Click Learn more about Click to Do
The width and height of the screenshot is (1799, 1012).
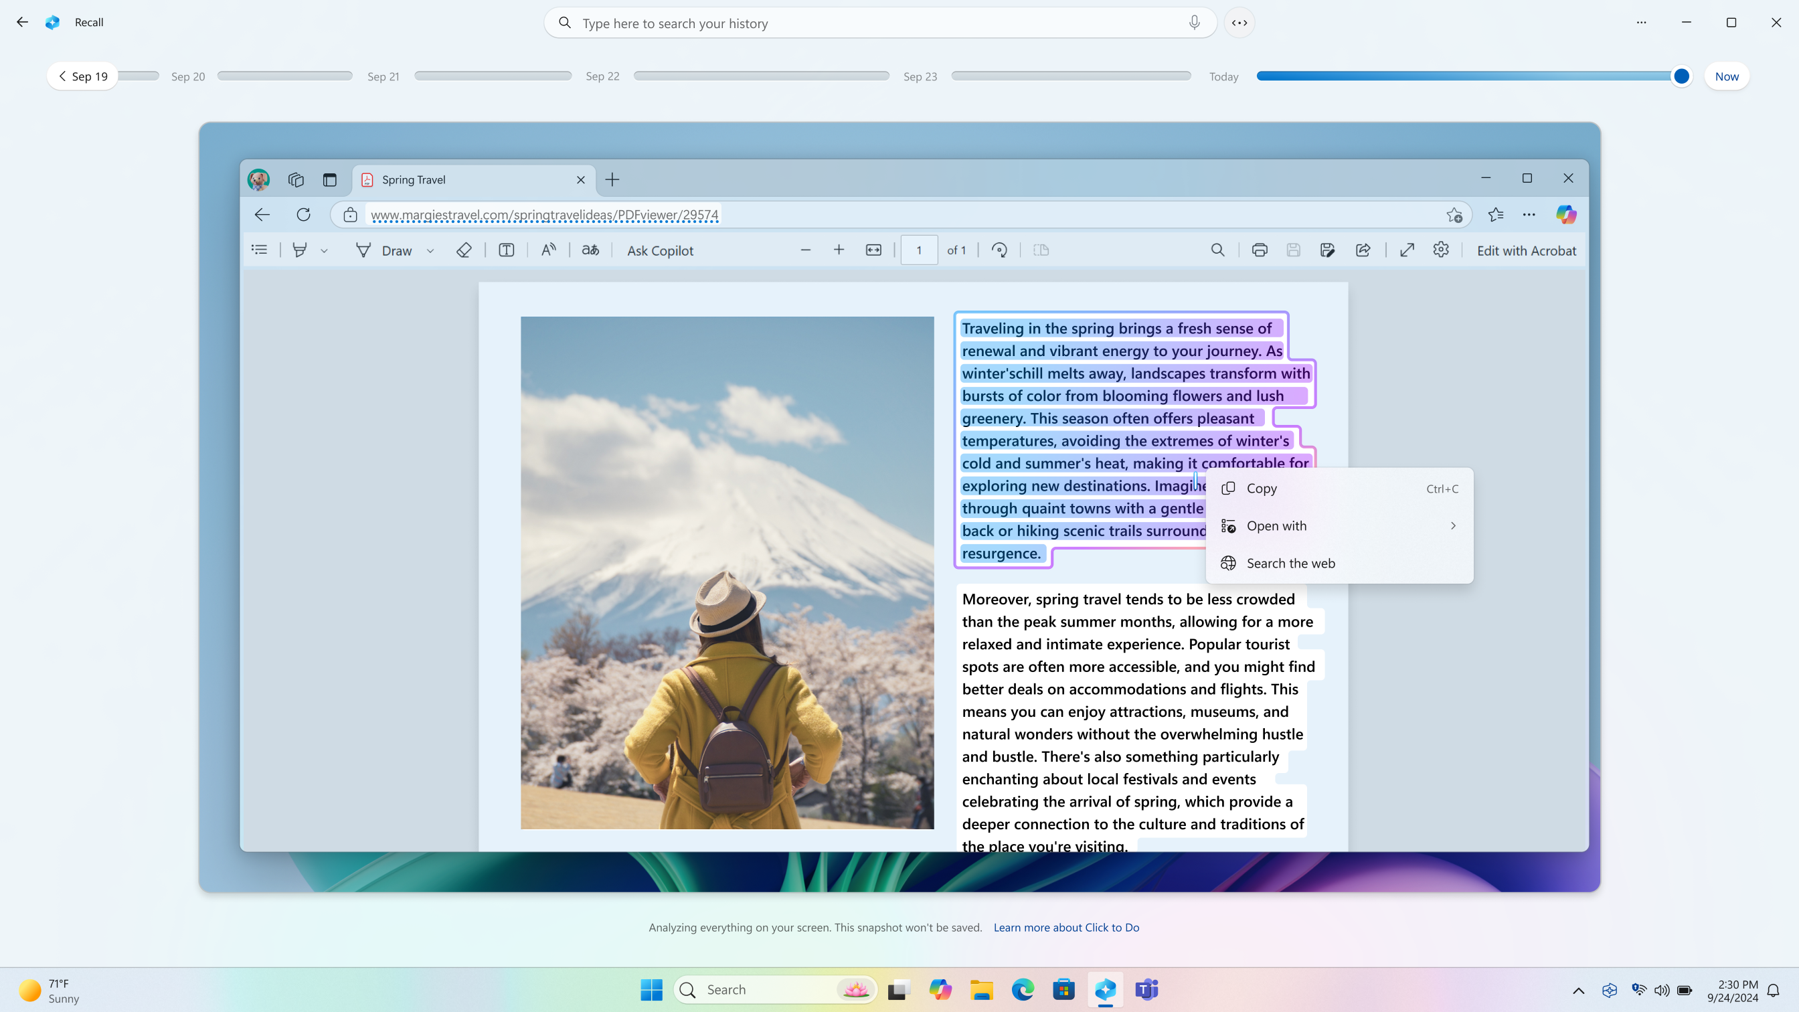(1066, 927)
